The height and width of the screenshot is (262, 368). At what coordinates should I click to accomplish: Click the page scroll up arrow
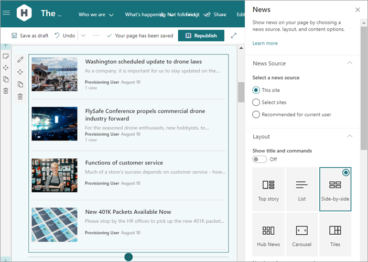[241, 48]
